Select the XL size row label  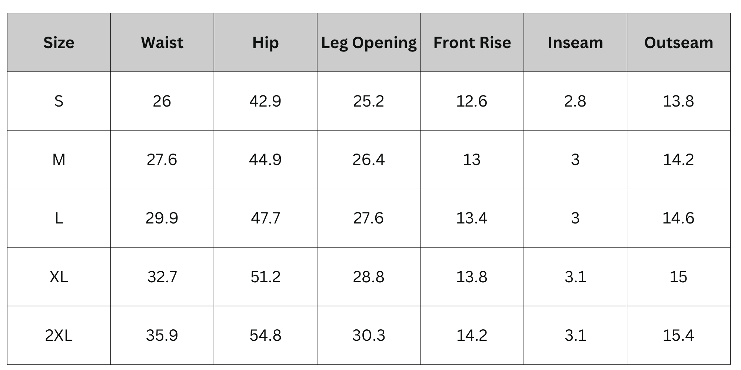pyautogui.click(x=59, y=277)
